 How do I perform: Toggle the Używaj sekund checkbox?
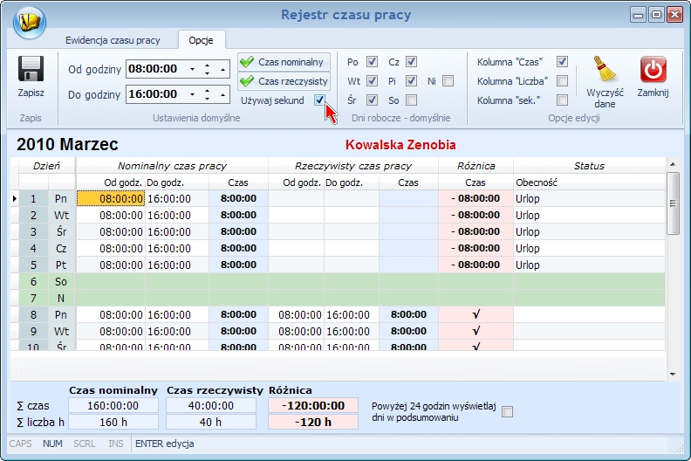tap(320, 100)
